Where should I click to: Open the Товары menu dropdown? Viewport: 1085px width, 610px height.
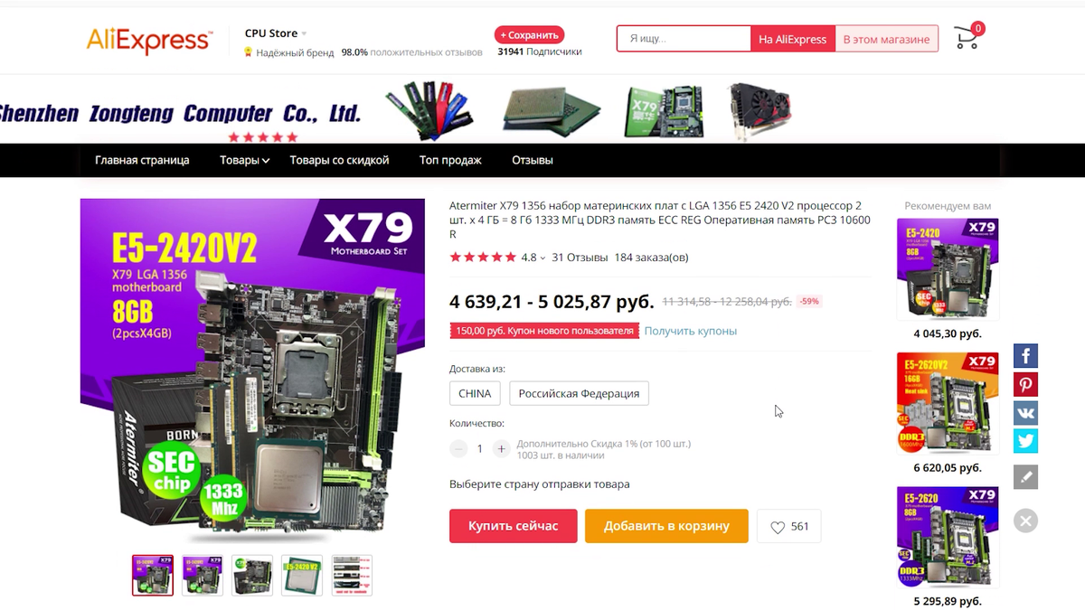(244, 160)
